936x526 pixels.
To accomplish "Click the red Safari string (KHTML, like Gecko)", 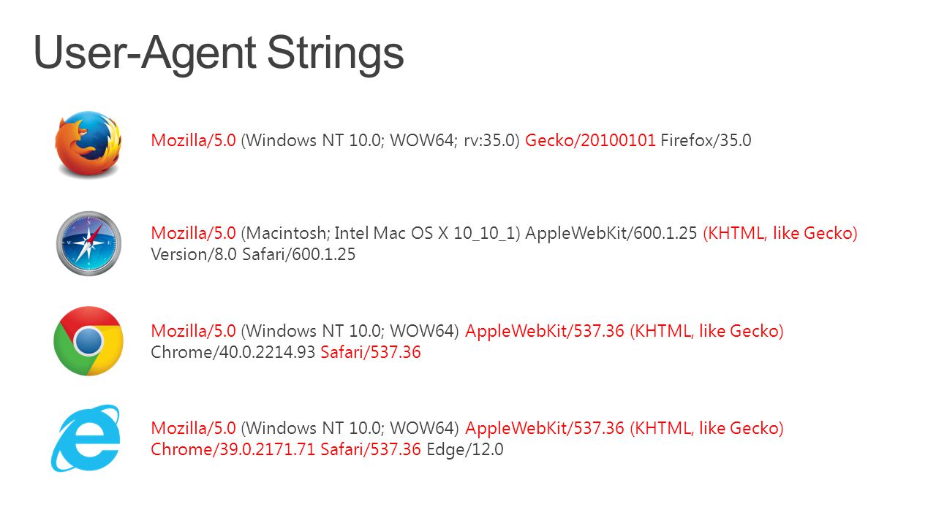I will (780, 233).
